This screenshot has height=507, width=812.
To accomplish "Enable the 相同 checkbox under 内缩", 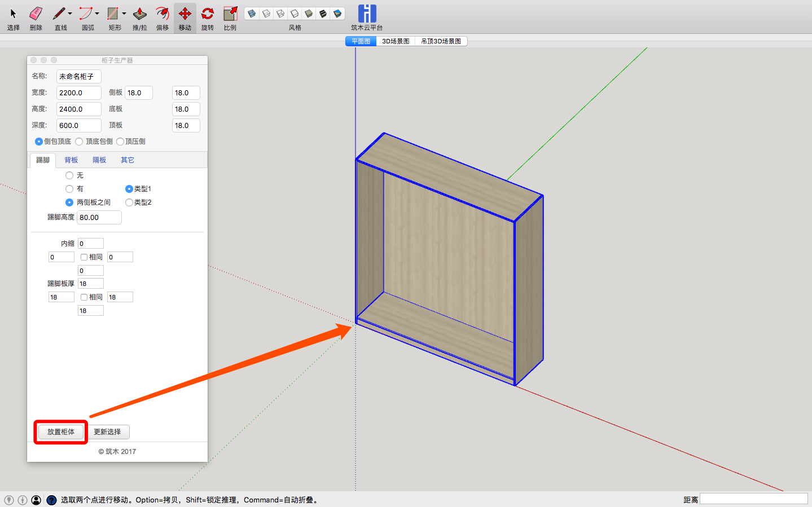I will point(84,257).
